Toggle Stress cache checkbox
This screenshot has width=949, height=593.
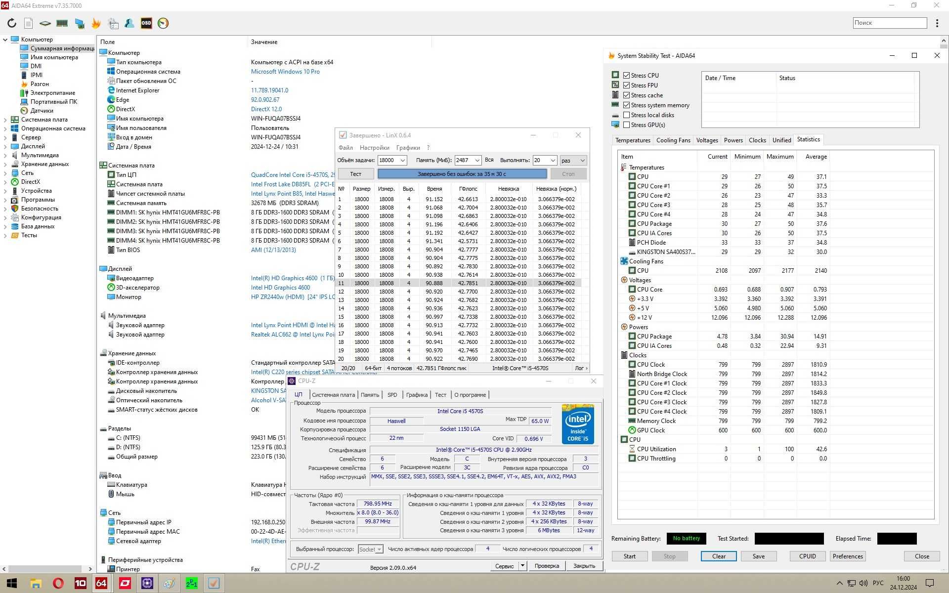click(x=626, y=95)
